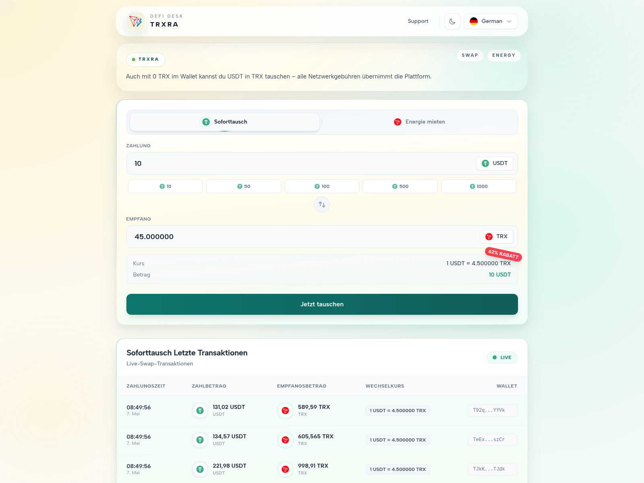Image resolution: width=644 pixels, height=483 pixels.
Task: Click the TRON icon beside 998,91 TRX
Action: pos(285,469)
